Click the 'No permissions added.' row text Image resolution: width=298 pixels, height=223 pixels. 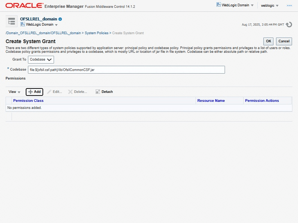click(24, 108)
